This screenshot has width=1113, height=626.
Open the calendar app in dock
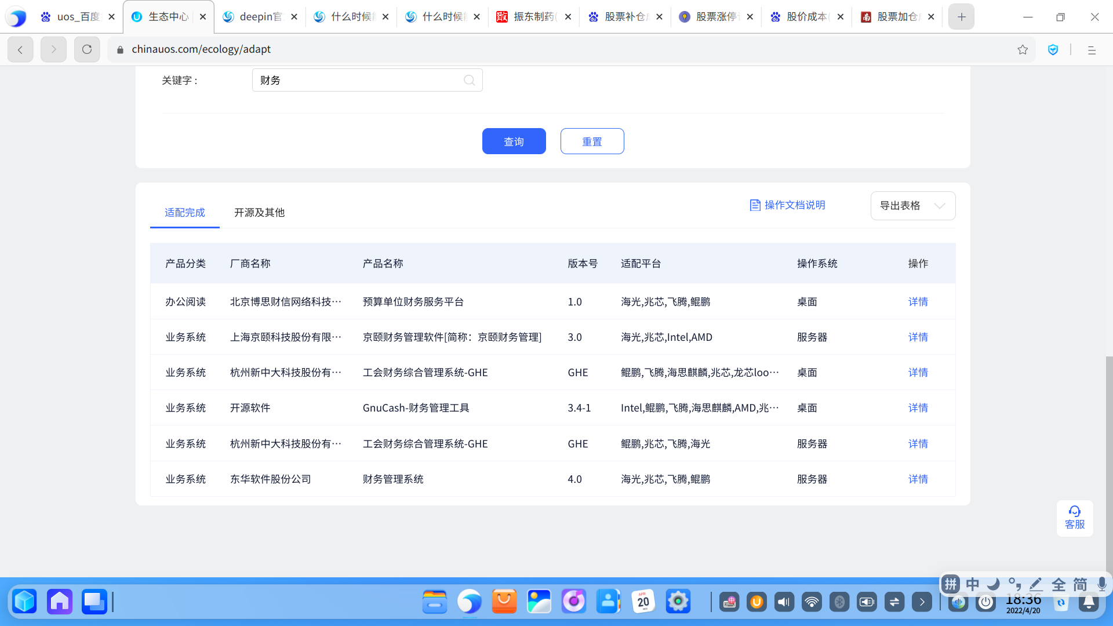(x=643, y=602)
